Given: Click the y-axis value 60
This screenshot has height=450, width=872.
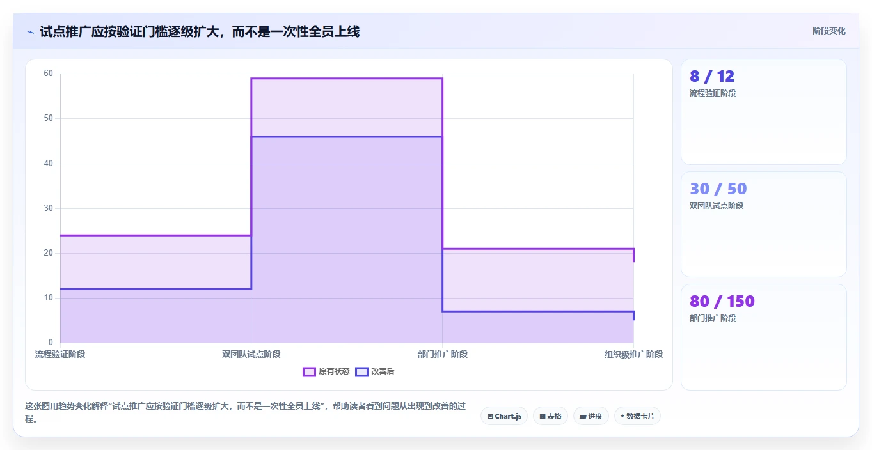Looking at the screenshot, I should pyautogui.click(x=48, y=74).
